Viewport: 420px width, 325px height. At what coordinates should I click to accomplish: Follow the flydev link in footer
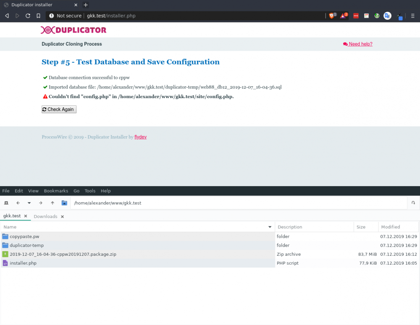[x=140, y=137]
